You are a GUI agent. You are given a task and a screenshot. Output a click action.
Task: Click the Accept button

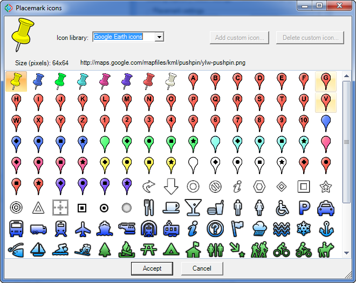[x=152, y=268]
